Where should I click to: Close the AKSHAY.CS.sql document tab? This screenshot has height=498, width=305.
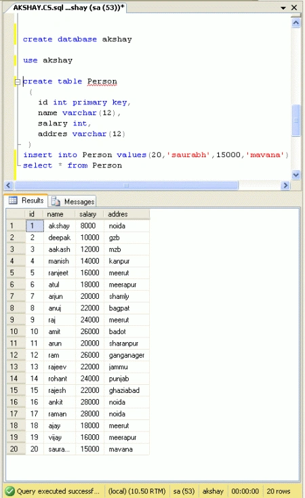pos(294,7)
